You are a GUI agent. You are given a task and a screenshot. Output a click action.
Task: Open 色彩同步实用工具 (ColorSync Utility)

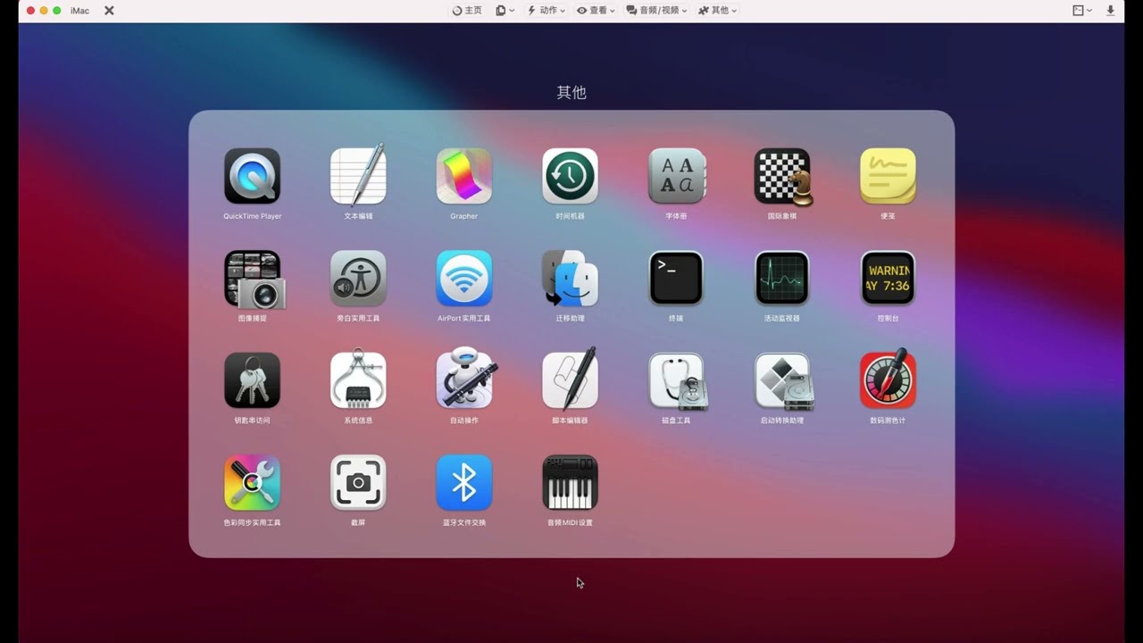click(x=252, y=483)
